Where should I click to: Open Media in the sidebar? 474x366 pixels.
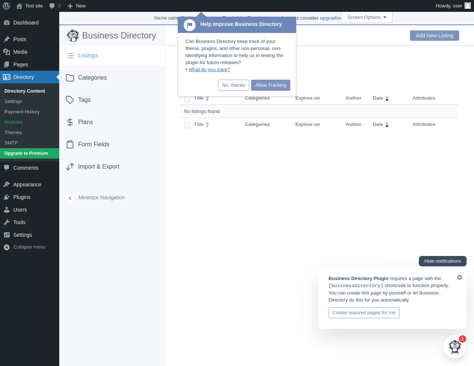[x=30, y=52]
